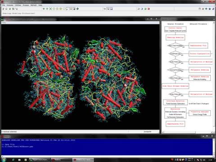This screenshot has height=162, width=216.
Task: Click Molecular Dynamics Annealing text
Action: pyautogui.click(x=175, y=112)
